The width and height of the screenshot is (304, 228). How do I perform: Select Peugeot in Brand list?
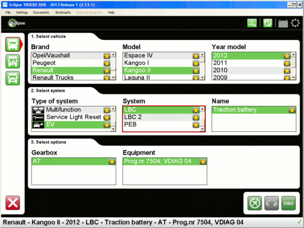pyautogui.click(x=71, y=63)
